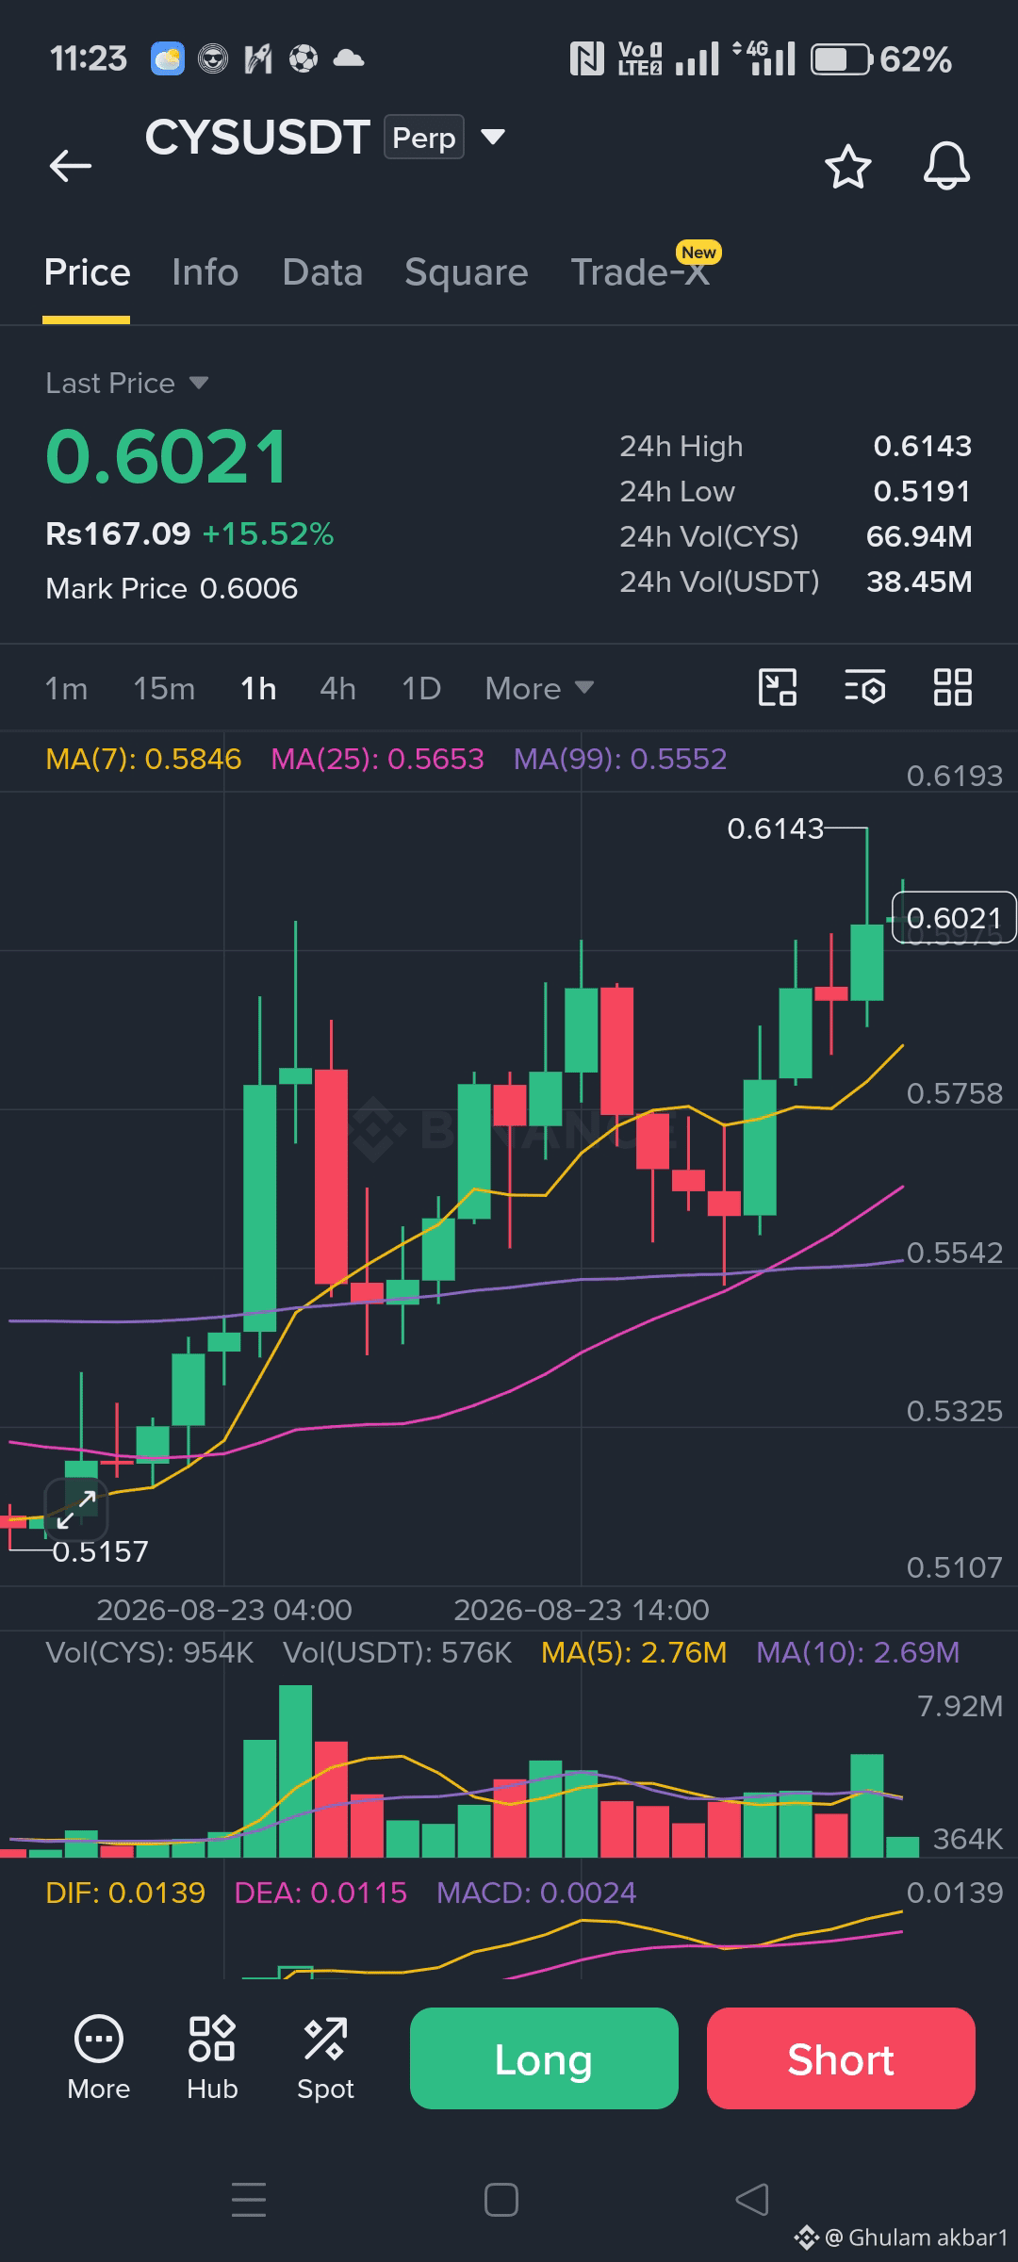Tap 24h Vol(CYS) 66.94M

point(919,536)
